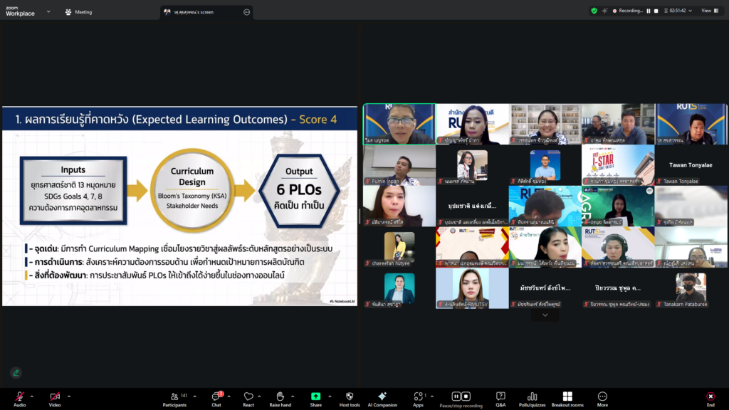This screenshot has width=729, height=410.
Task: Open the Q&A panel
Action: pyautogui.click(x=500, y=396)
